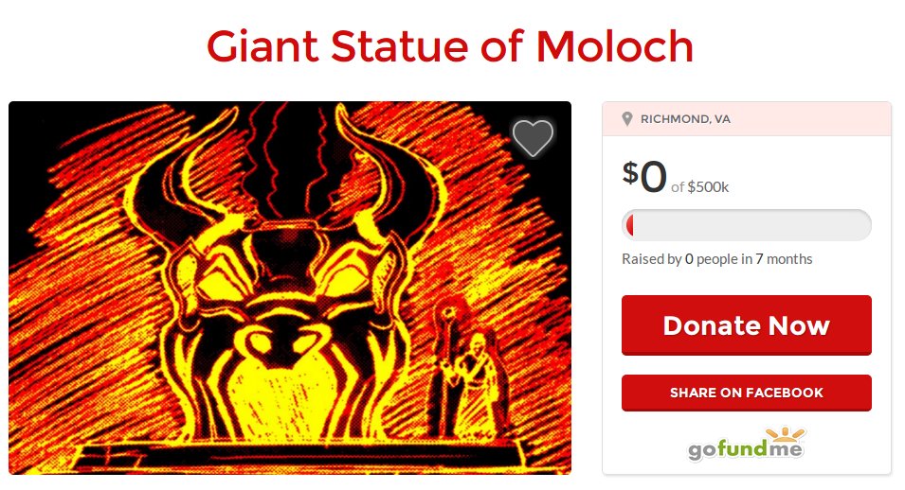Open the Moloch campaign image
The image size is (905, 490).
coord(290,288)
